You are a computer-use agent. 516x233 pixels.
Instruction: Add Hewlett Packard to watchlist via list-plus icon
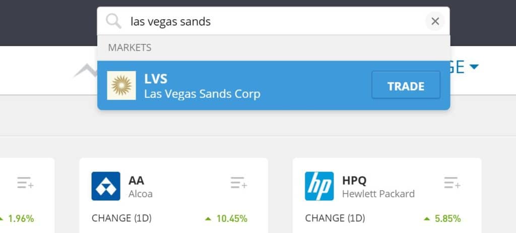point(452,183)
